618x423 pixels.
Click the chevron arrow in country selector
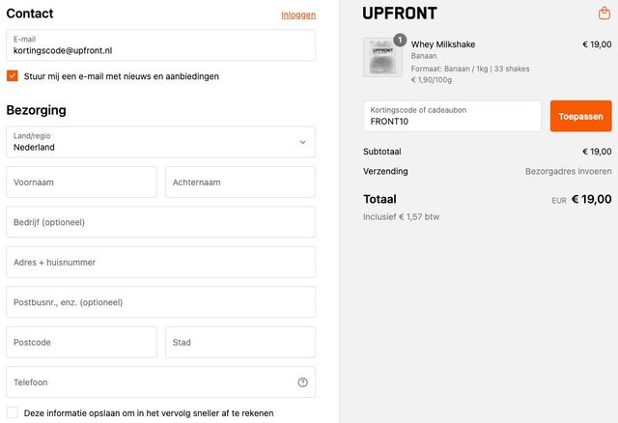click(x=302, y=142)
